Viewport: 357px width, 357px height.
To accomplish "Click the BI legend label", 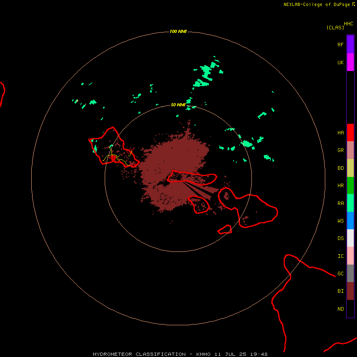I will pos(340,291).
